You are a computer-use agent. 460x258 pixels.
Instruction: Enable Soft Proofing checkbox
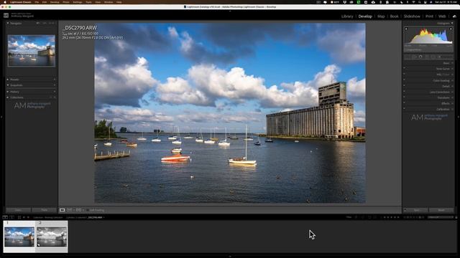(87, 210)
